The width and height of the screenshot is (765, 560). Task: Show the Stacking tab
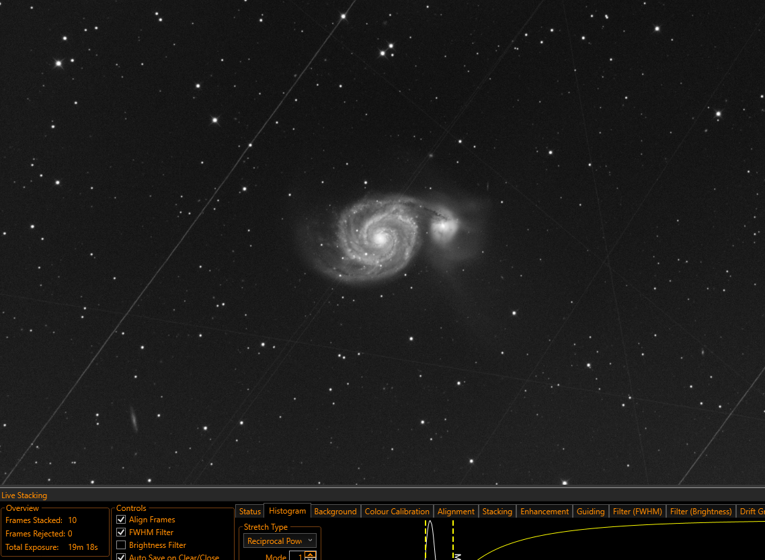[x=497, y=511]
